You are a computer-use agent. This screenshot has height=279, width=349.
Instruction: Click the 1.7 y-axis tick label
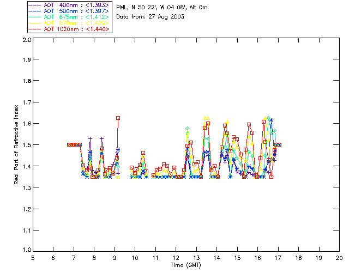[27, 102]
